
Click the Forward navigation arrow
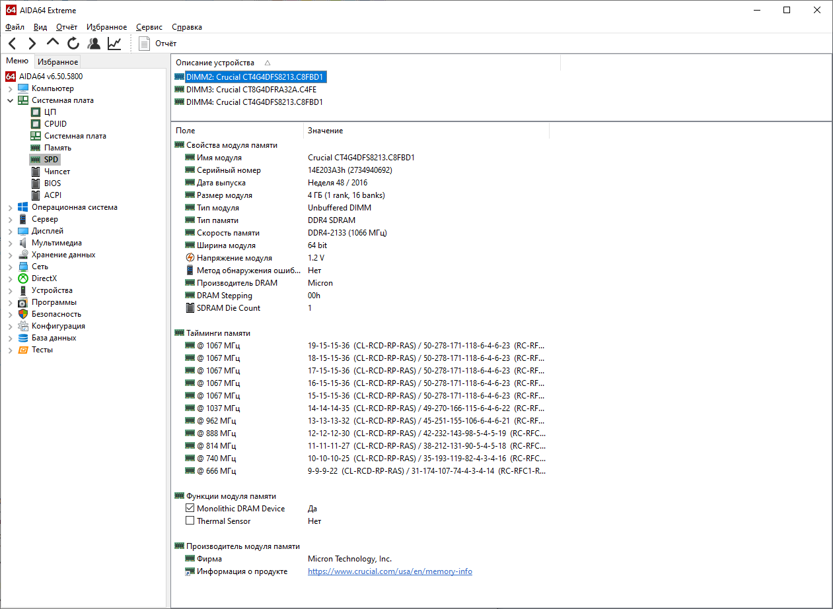coord(32,44)
